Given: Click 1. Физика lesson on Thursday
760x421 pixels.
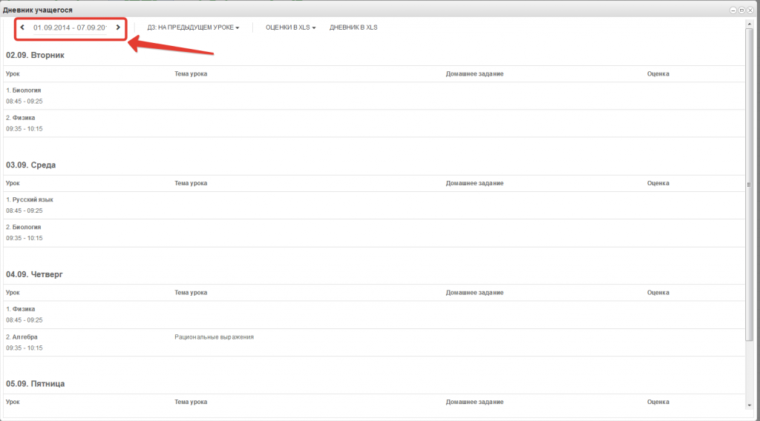Looking at the screenshot, I should (20, 309).
